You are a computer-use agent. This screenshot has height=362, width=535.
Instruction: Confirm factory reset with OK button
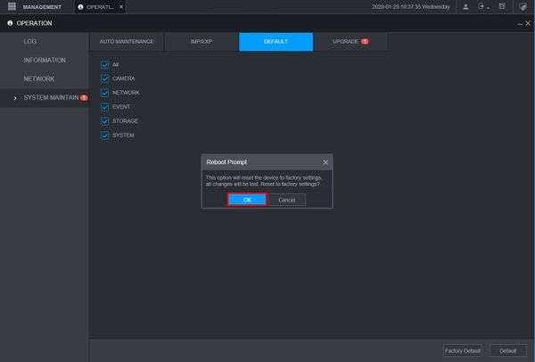[247, 200]
